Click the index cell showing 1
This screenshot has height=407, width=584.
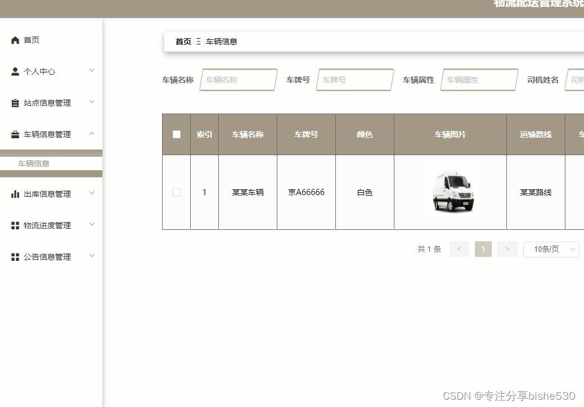point(204,192)
